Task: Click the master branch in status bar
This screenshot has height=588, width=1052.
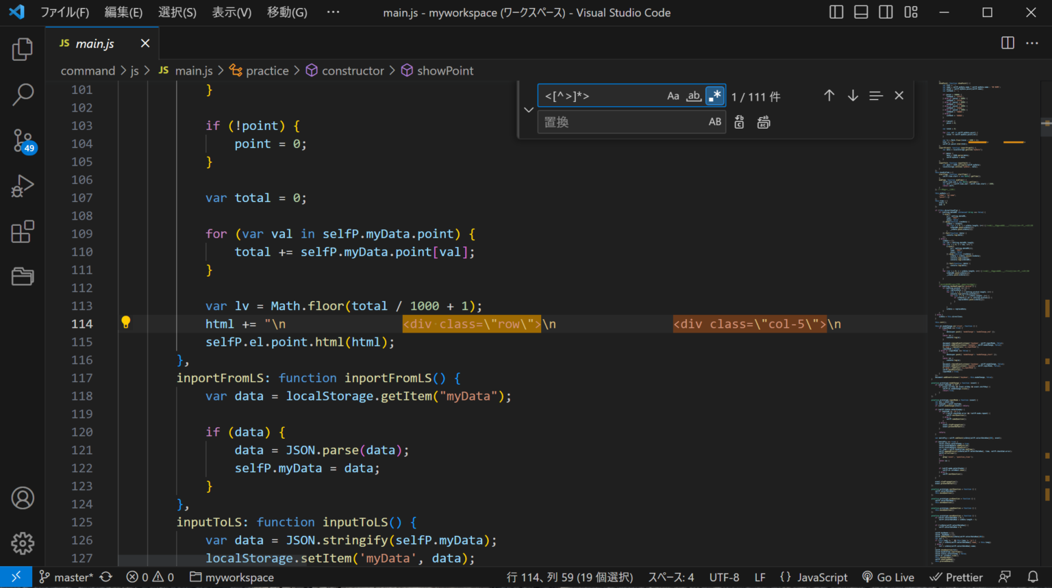Action: (x=66, y=577)
